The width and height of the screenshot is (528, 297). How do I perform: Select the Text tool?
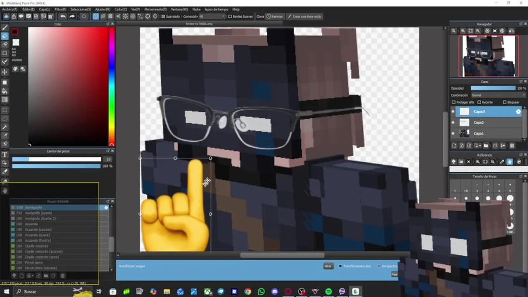click(x=5, y=155)
